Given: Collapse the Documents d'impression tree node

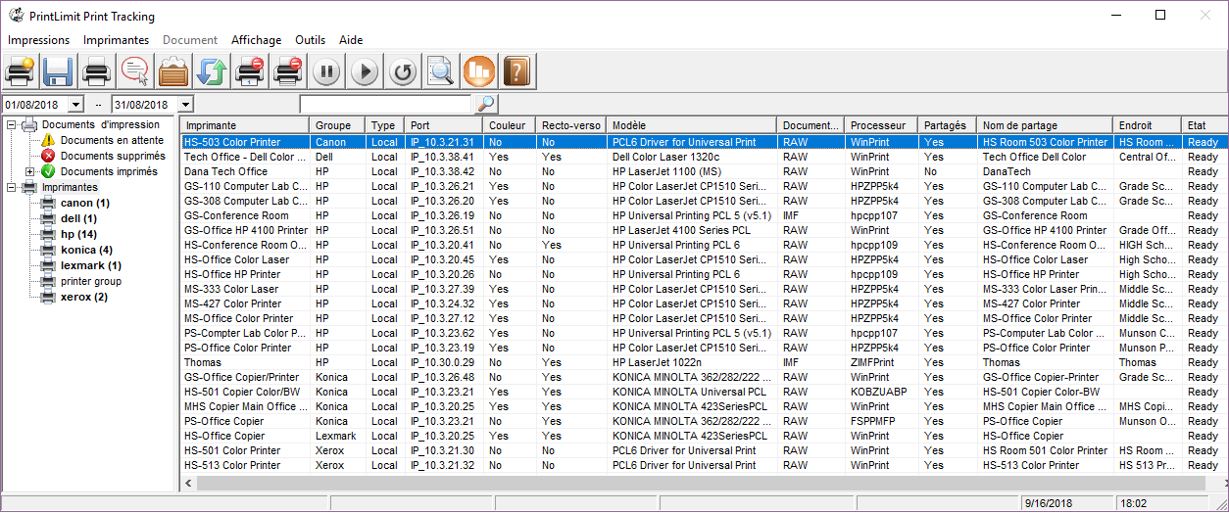Looking at the screenshot, I should 11,124.
